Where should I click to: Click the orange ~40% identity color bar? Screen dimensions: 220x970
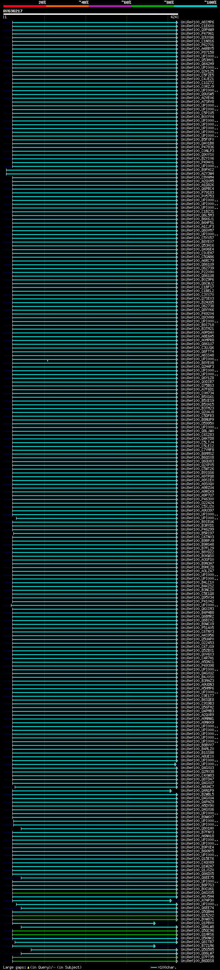click(67, 6)
